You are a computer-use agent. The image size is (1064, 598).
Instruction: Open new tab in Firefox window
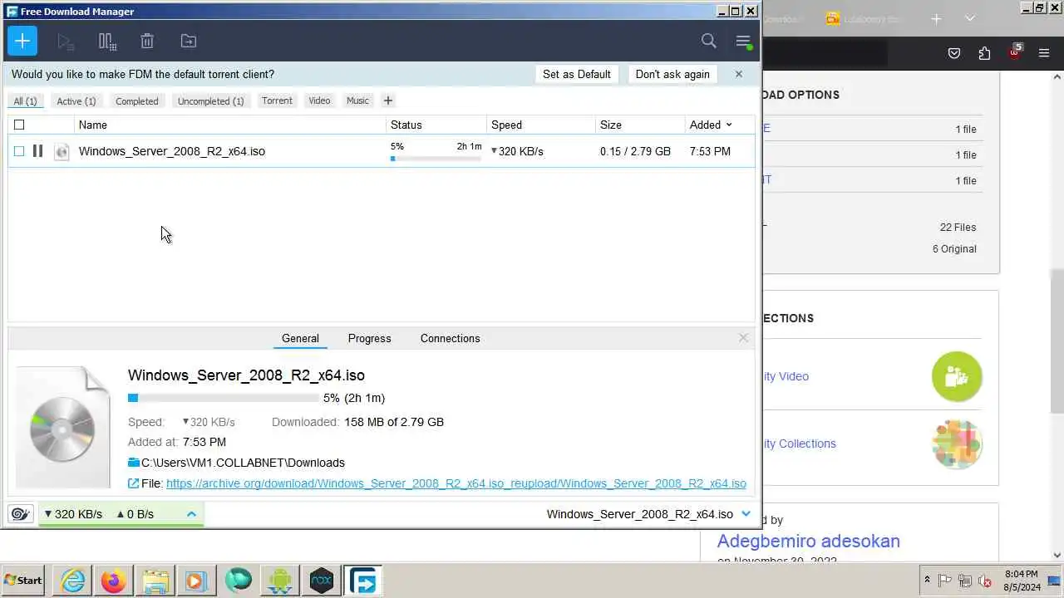tap(936, 18)
